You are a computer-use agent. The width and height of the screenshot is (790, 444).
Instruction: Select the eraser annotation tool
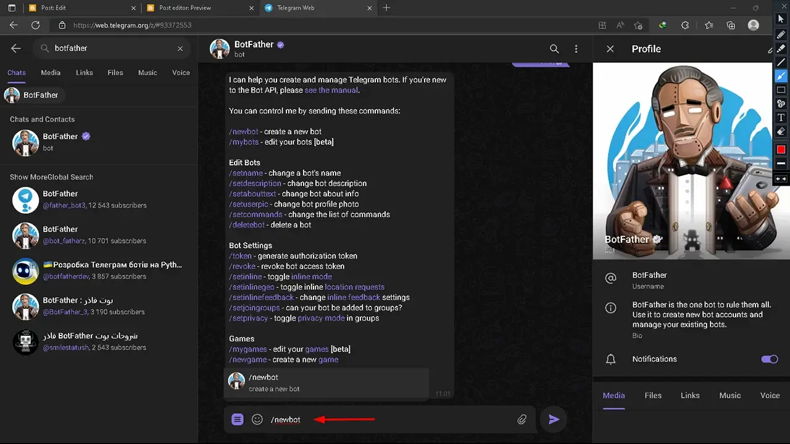[x=781, y=131]
